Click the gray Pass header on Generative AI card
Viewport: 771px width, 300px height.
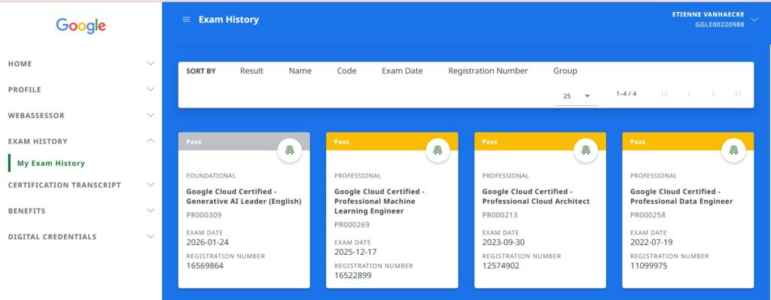244,141
